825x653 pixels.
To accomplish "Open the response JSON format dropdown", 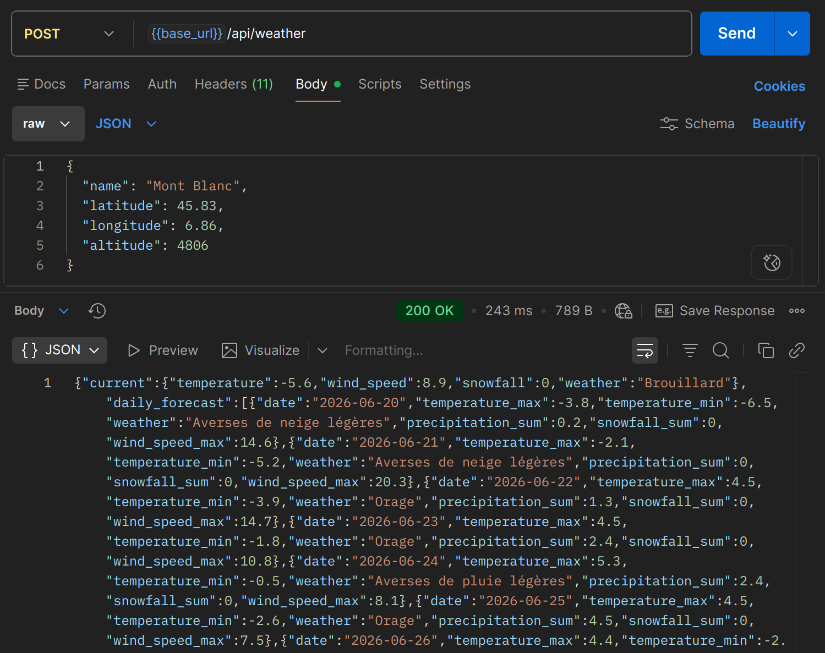I will tap(60, 350).
